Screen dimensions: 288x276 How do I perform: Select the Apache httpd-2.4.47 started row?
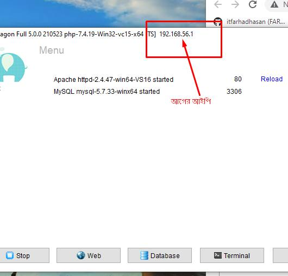[114, 80]
